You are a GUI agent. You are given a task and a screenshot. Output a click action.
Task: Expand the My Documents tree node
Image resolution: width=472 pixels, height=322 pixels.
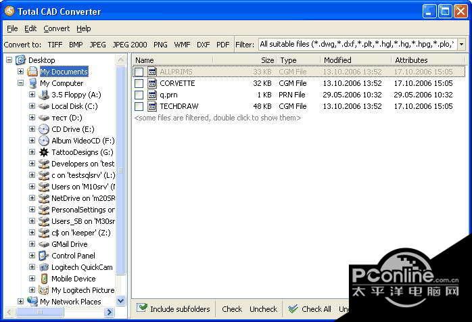point(20,72)
